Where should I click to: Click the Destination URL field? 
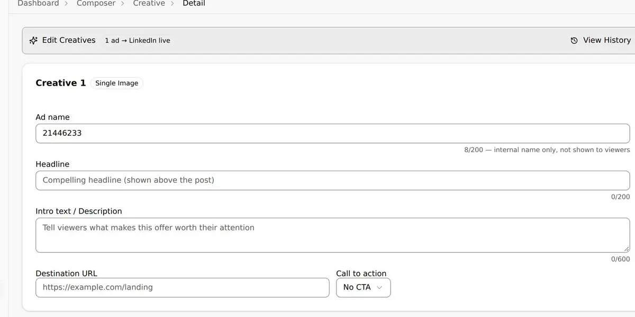182,287
